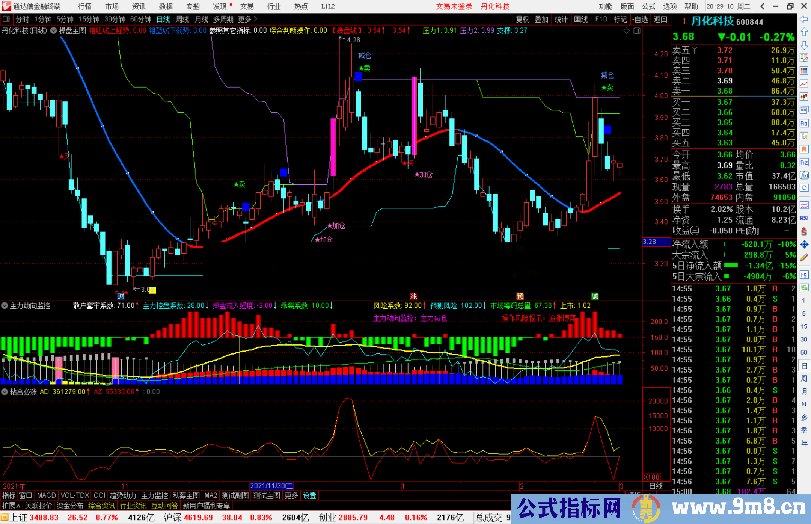The image size is (811, 524).
Task: Open the candlestick chart icon in sidebar
Action: (x=804, y=97)
